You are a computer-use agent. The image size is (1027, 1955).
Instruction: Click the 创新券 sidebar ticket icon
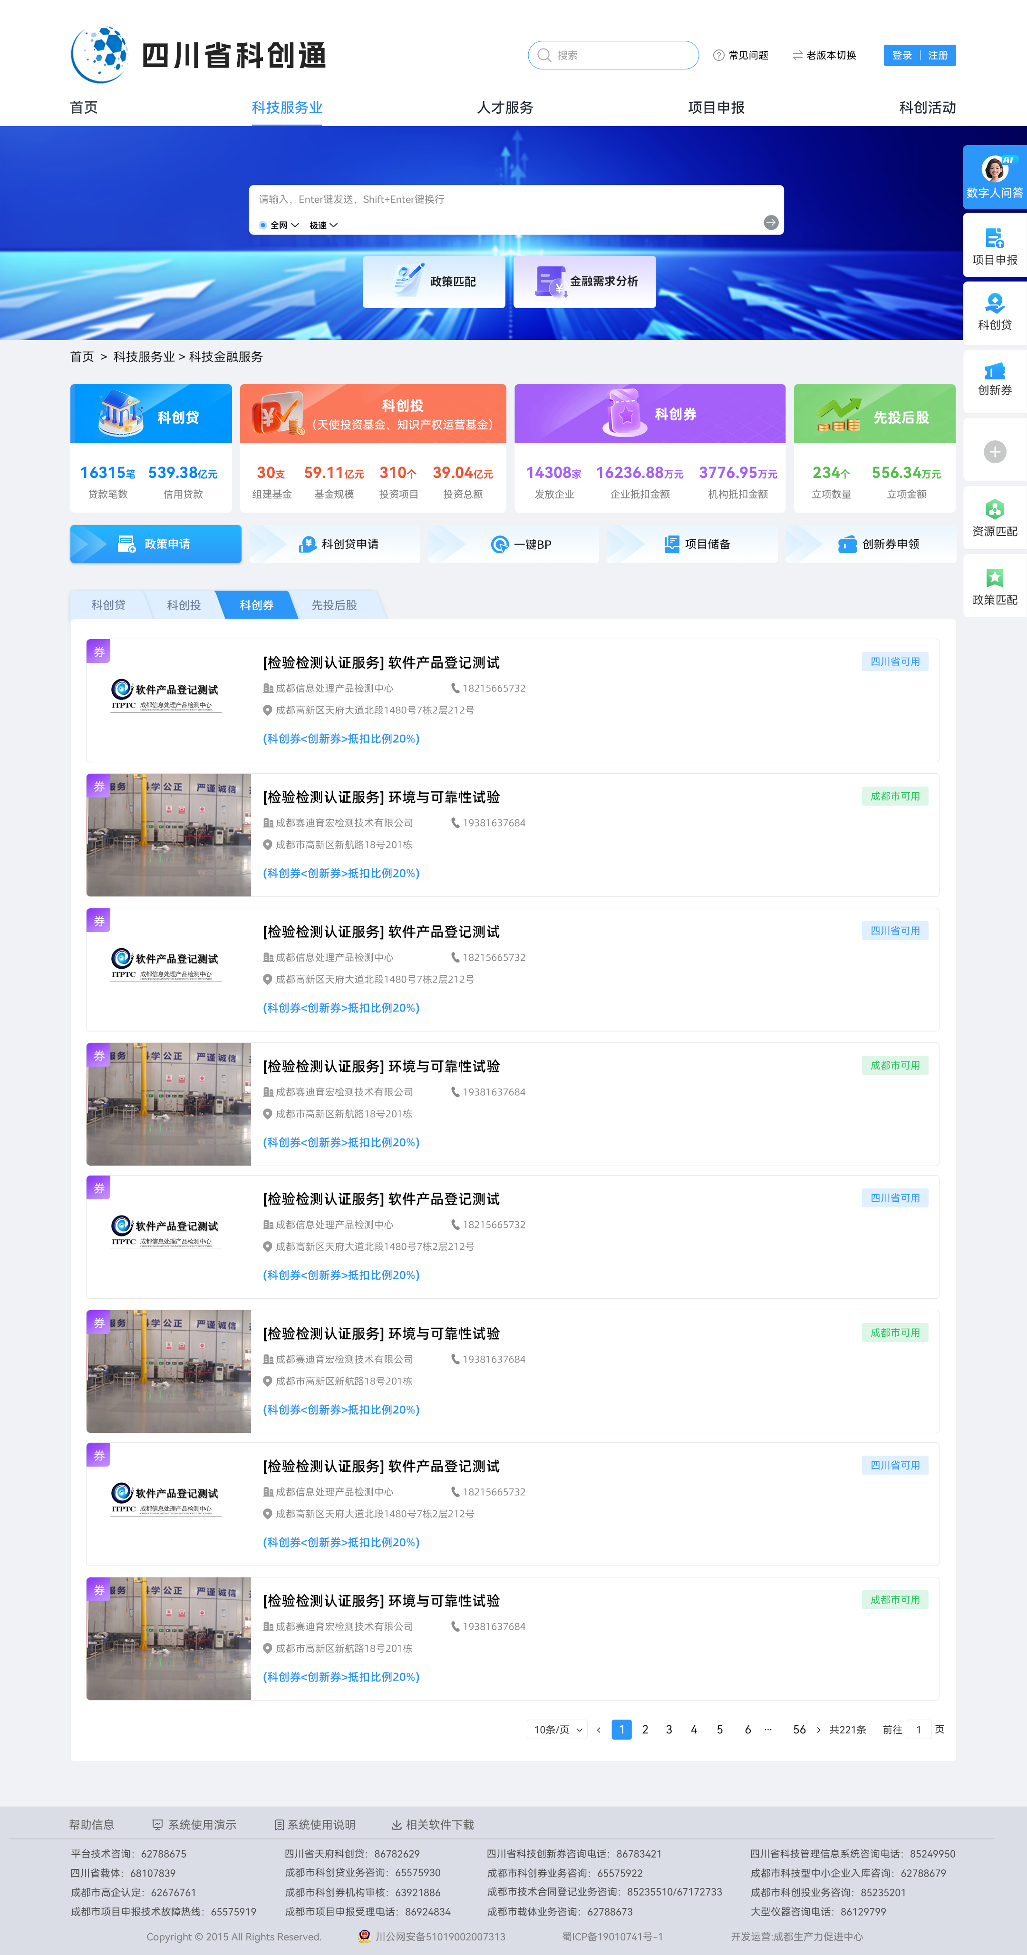(994, 371)
